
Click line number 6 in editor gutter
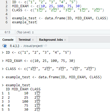(x=6, y=22)
